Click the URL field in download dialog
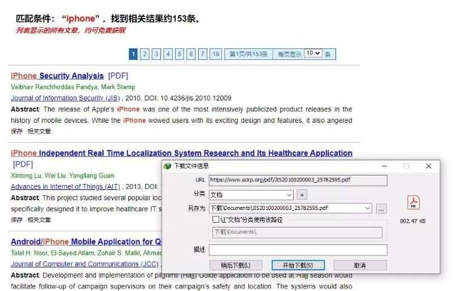The height and width of the screenshot is (291, 453). tap(298, 180)
